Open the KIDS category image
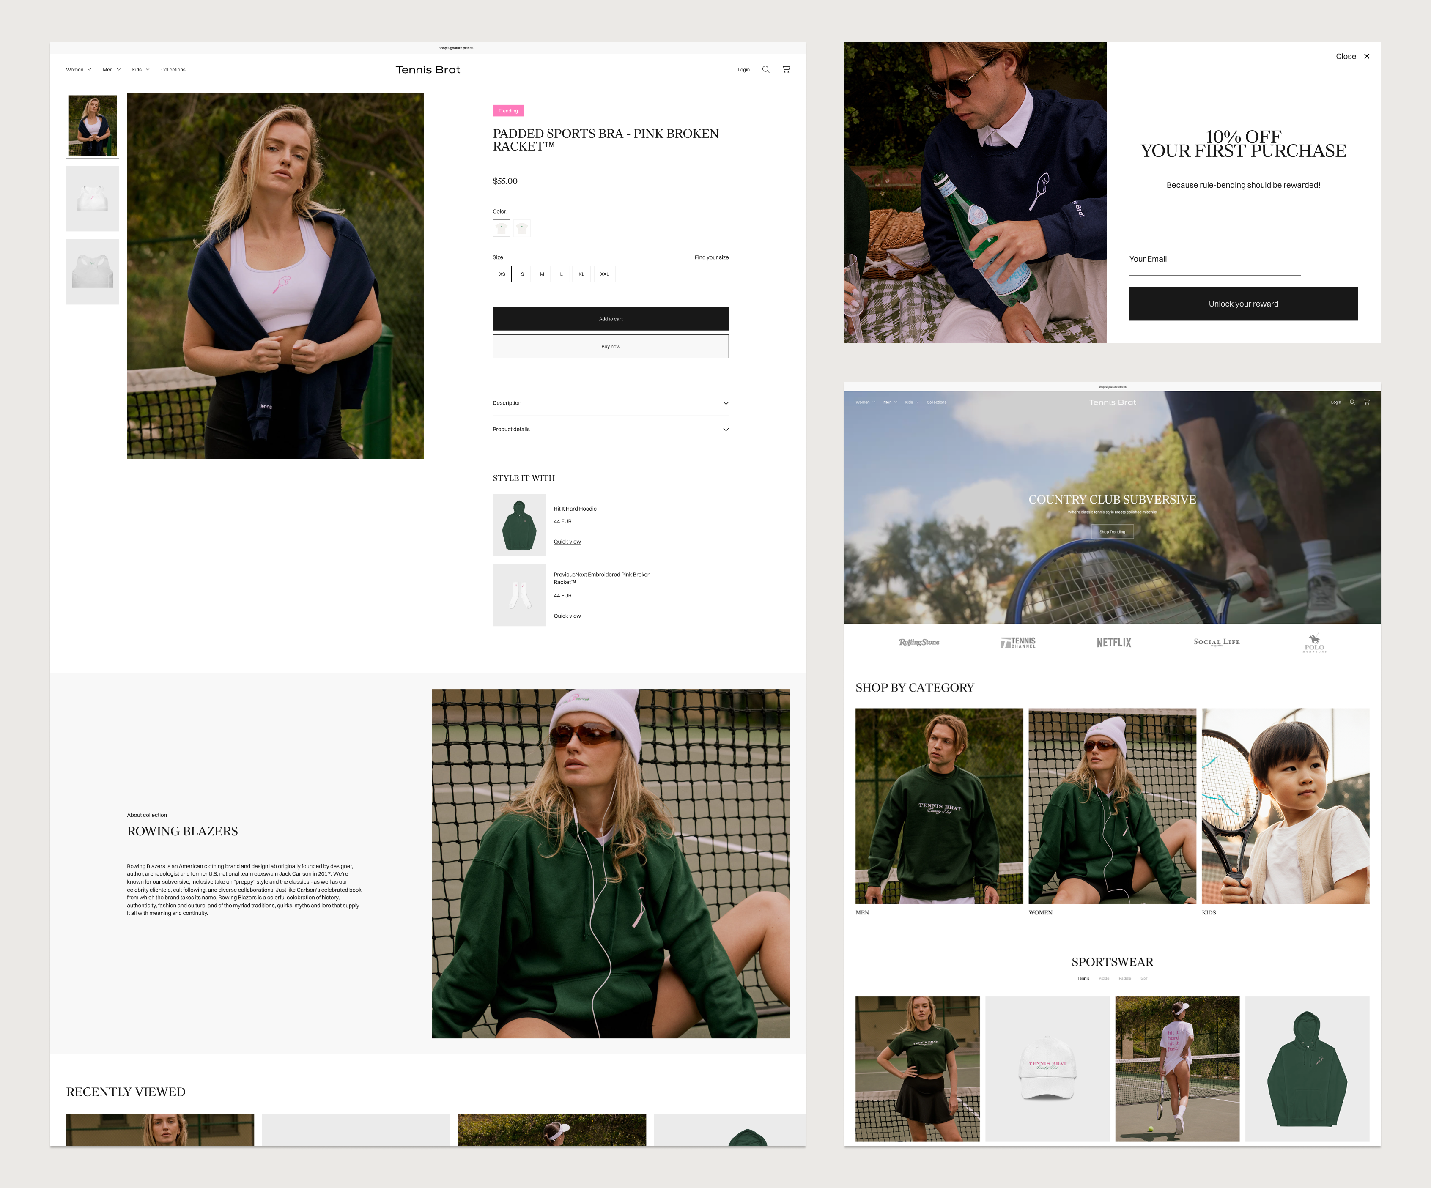 (1285, 806)
